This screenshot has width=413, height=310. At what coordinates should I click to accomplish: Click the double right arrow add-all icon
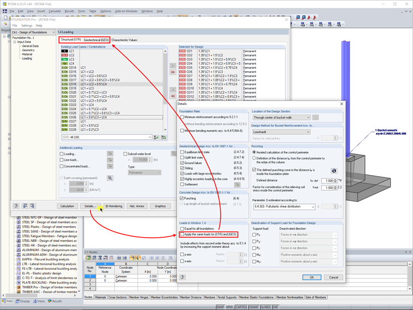coord(173,72)
